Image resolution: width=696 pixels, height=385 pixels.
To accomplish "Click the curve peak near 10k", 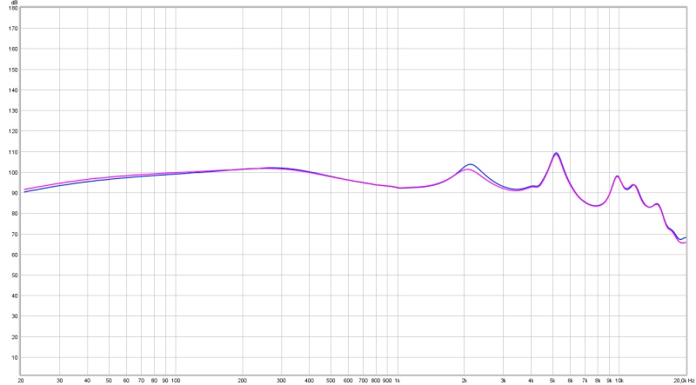I will coord(617,176).
